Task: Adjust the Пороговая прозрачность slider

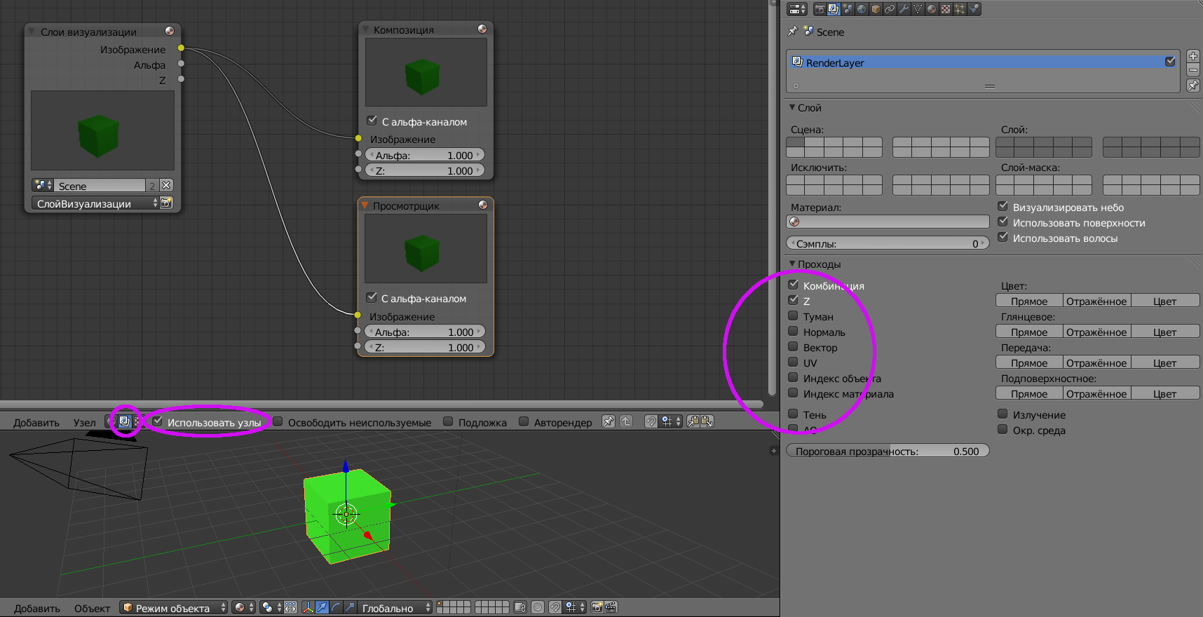Action: 888,451
